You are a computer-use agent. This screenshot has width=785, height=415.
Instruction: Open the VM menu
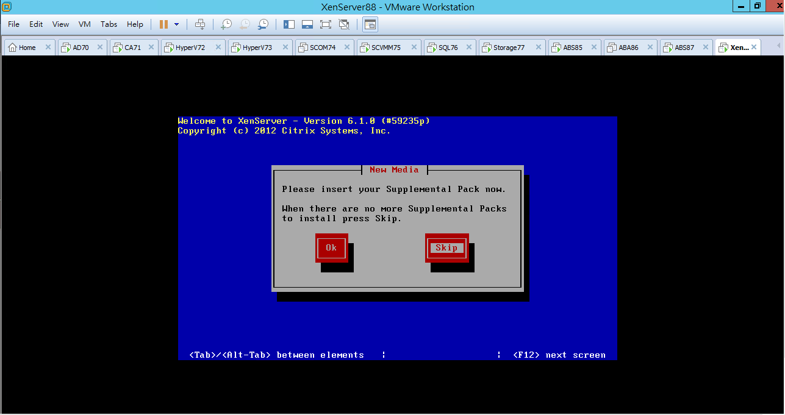point(85,24)
